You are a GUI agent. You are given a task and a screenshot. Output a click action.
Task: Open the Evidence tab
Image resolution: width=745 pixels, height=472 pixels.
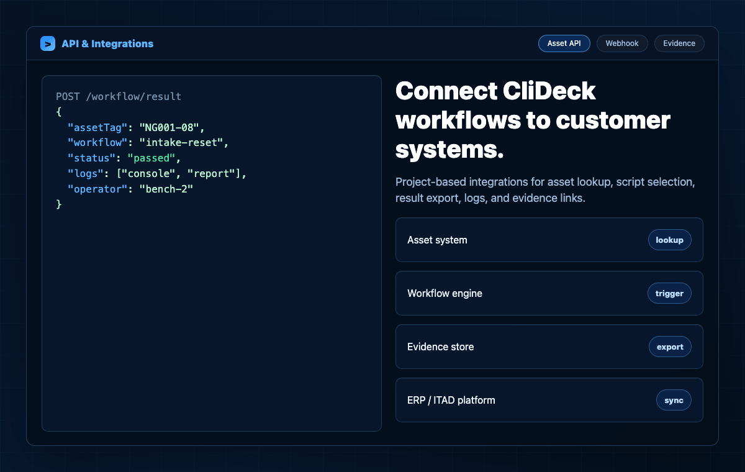679,43
